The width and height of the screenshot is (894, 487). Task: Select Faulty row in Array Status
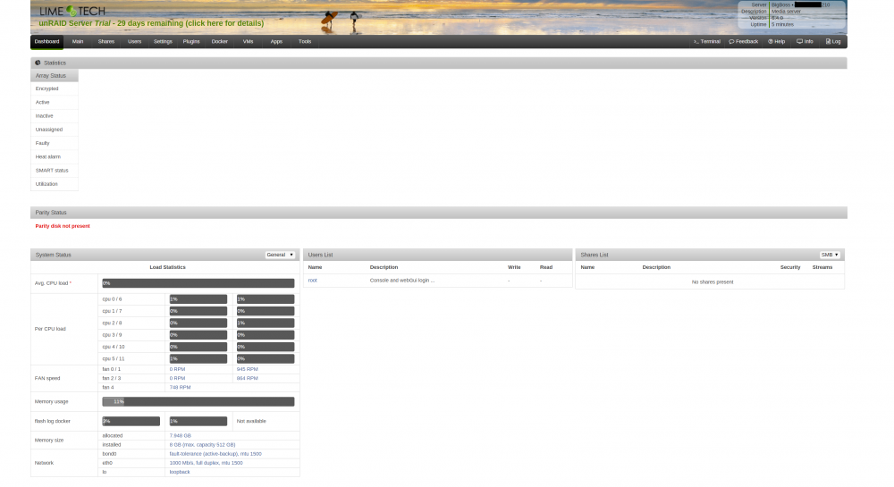pos(55,144)
